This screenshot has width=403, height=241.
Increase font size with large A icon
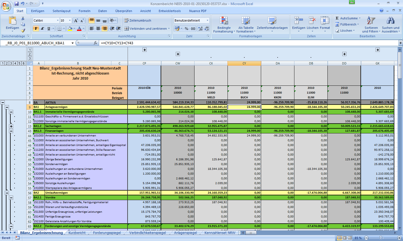(x=76, y=20)
